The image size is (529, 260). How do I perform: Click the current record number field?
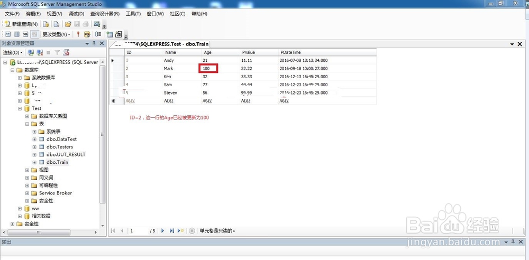(x=138, y=231)
